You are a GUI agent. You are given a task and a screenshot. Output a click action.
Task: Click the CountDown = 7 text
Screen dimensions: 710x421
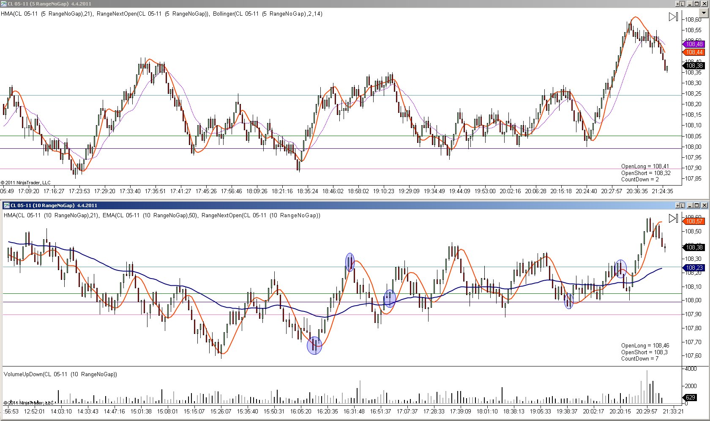point(640,358)
